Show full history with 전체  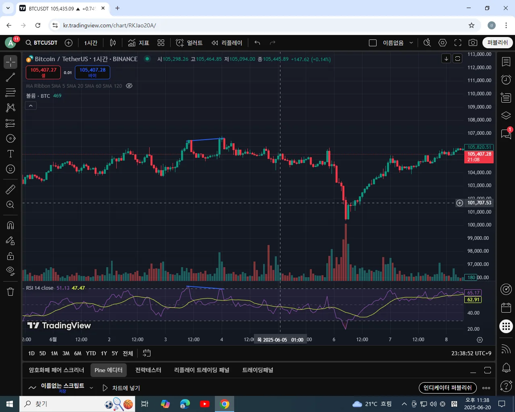(x=128, y=353)
